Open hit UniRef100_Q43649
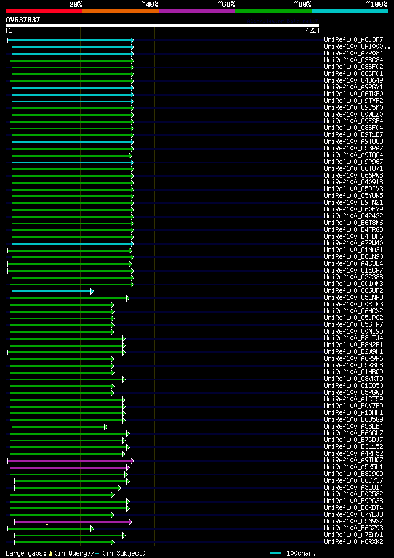 coord(353,80)
